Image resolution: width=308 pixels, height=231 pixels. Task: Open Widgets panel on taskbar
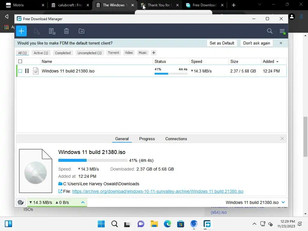pyautogui.click(x=8, y=224)
